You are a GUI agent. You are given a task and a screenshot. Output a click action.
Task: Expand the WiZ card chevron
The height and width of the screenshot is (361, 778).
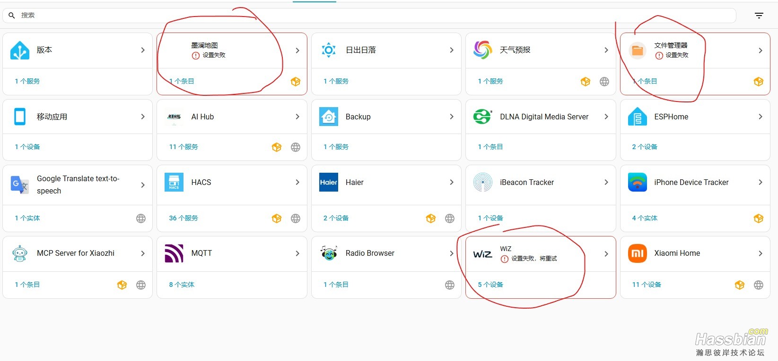click(x=606, y=254)
